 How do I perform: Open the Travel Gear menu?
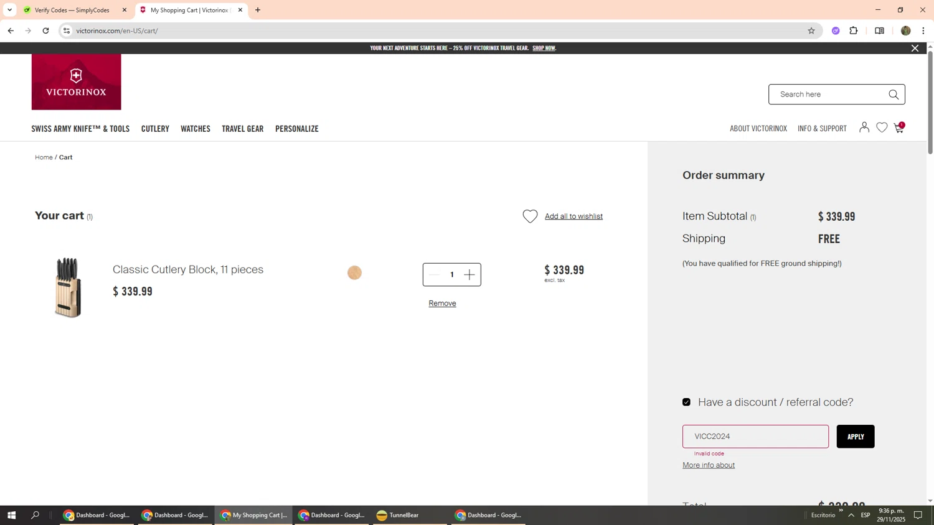(x=243, y=129)
